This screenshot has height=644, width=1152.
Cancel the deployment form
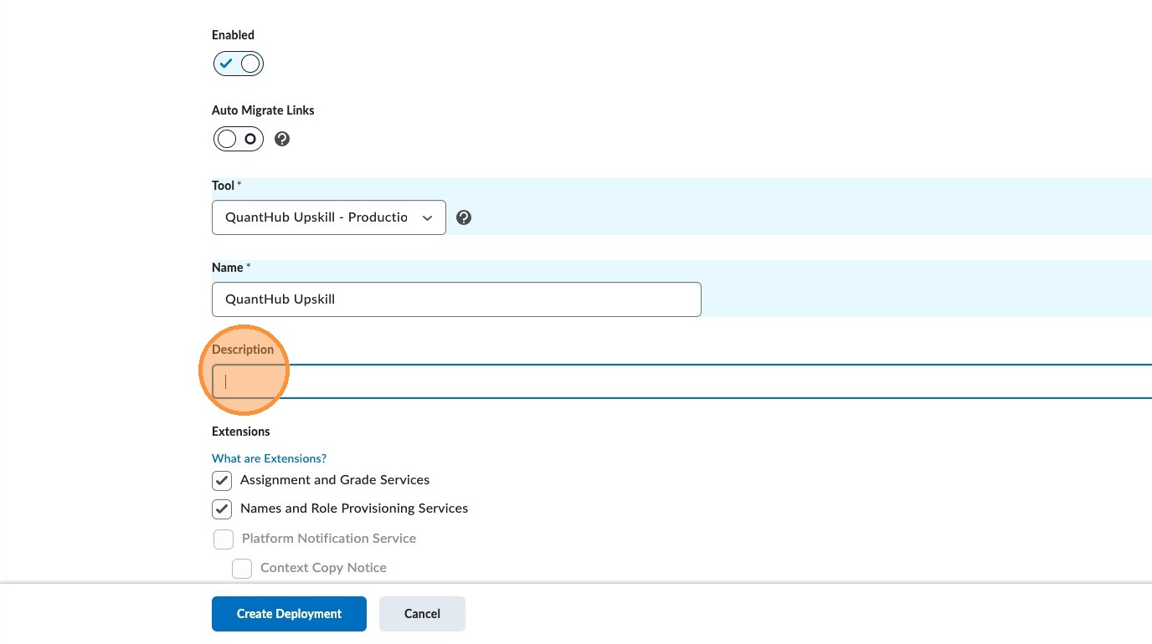tap(422, 614)
